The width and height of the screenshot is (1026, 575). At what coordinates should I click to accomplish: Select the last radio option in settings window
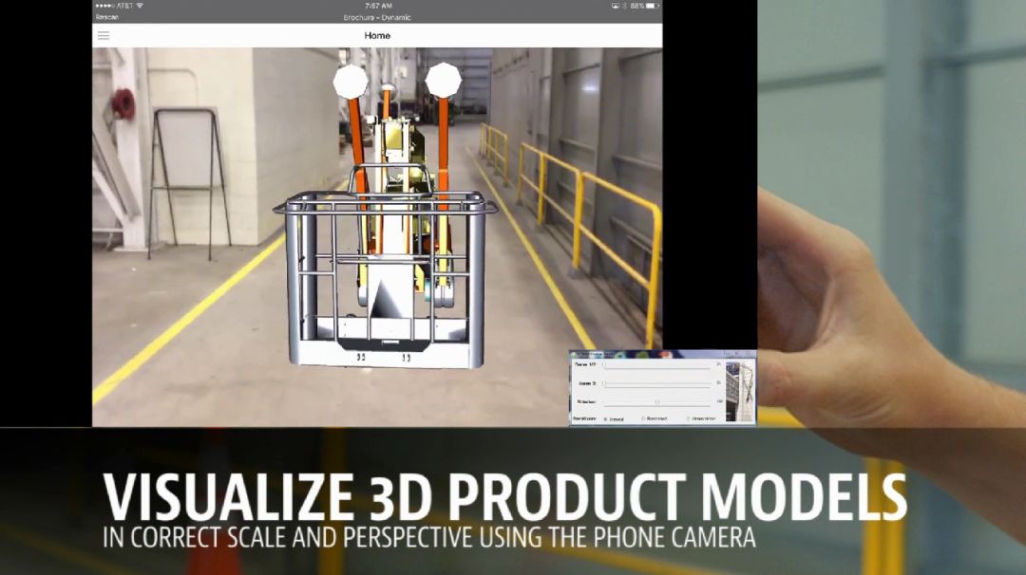pos(689,418)
